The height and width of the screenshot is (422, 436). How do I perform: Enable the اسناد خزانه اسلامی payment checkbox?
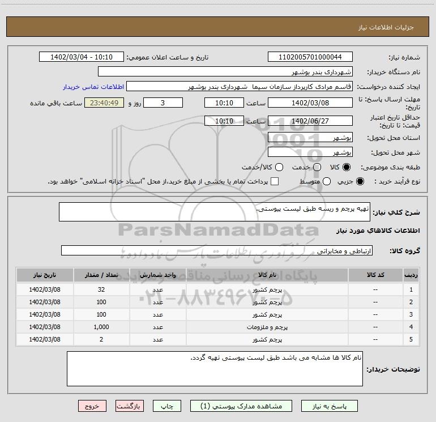click(x=275, y=181)
